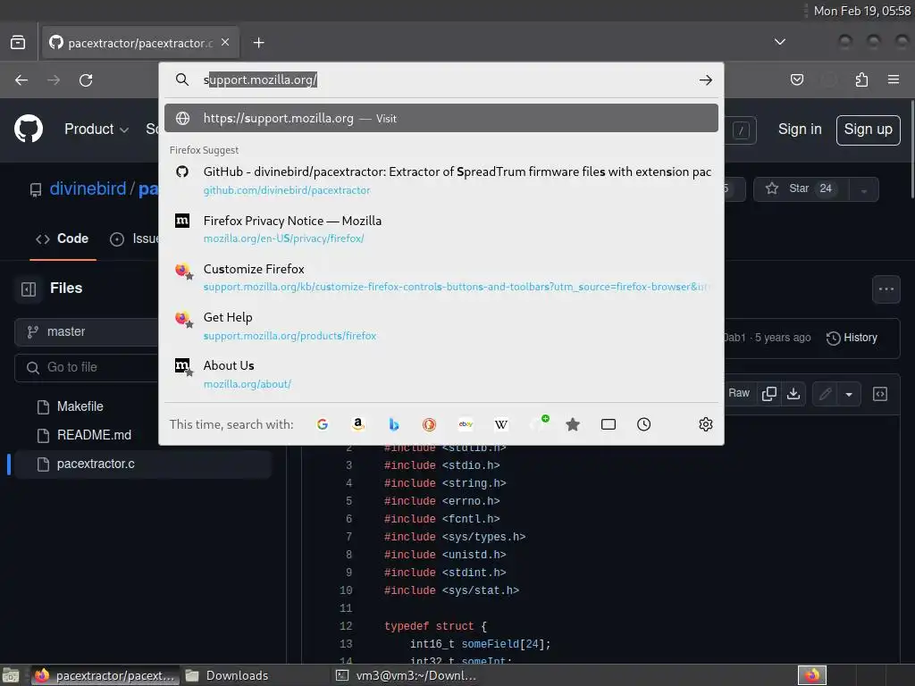Switch to vm3 terminal in taskbar
915x686 pixels.
pyautogui.click(x=407, y=675)
